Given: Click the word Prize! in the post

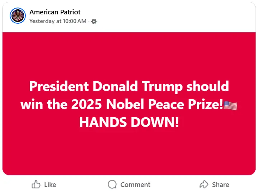Looking at the screenshot, I should coord(205,104).
